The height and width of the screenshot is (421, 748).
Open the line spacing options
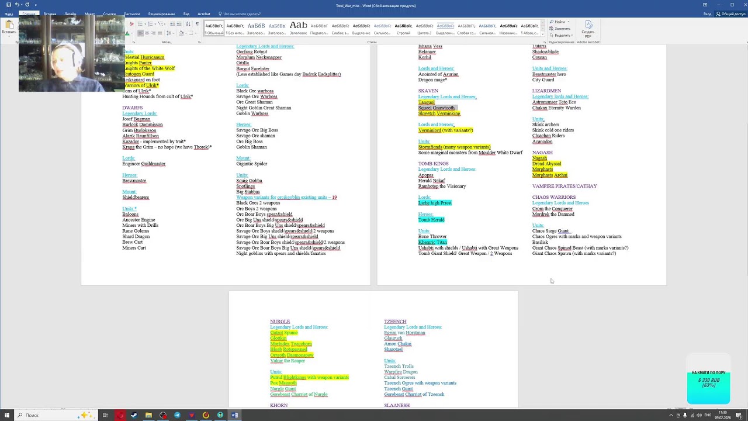[169, 33]
